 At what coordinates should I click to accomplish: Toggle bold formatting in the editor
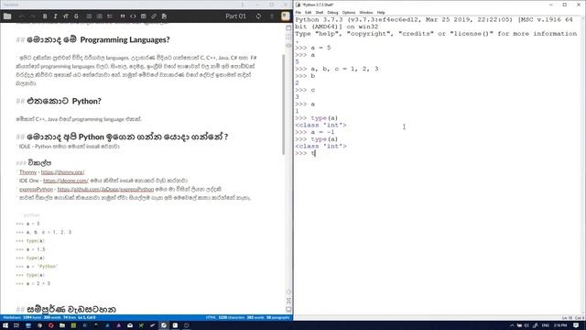point(45,16)
